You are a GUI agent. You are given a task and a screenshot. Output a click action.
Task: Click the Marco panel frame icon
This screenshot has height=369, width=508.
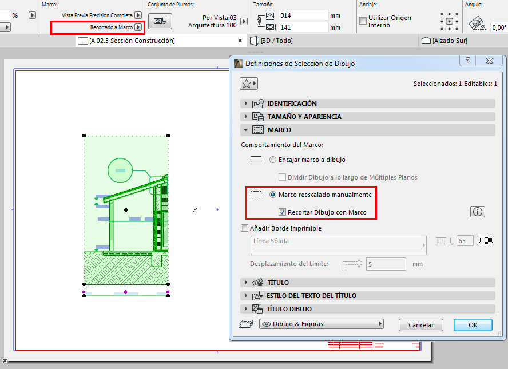click(x=258, y=130)
